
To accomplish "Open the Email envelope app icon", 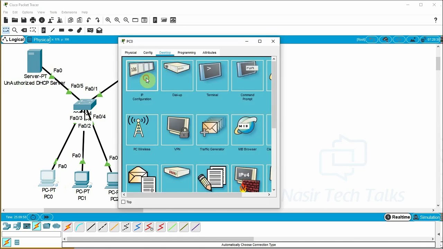I will click(x=142, y=179).
